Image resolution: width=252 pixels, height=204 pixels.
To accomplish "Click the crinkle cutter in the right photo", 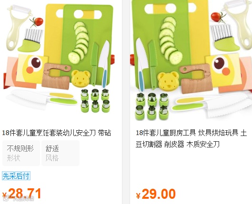I will click(x=225, y=37).
